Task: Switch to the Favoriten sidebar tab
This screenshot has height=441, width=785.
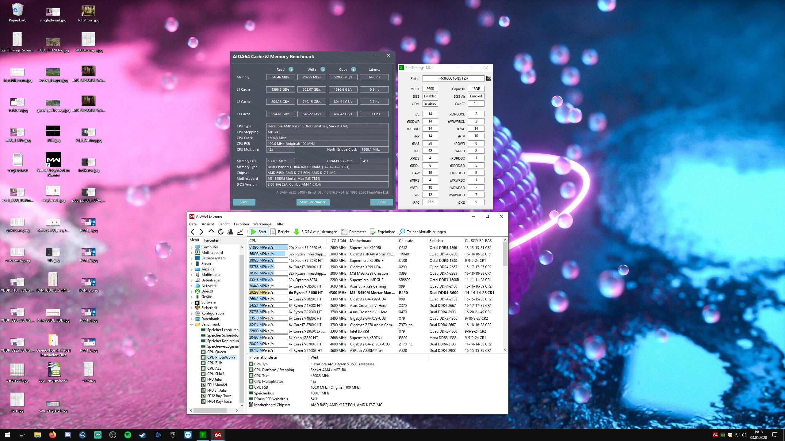Action: (212, 240)
